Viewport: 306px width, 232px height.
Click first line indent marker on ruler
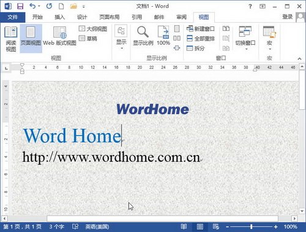pos(22,65)
